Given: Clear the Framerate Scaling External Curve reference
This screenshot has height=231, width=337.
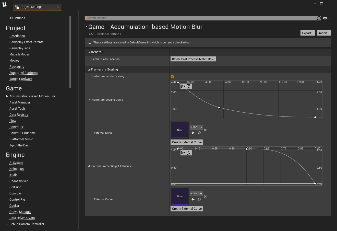Looking at the screenshot, I should click(205, 130).
